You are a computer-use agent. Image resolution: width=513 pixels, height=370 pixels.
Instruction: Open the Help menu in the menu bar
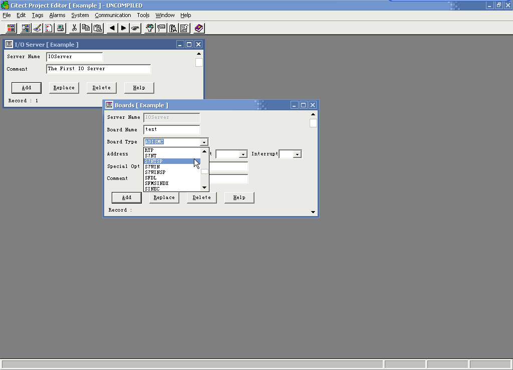click(185, 16)
